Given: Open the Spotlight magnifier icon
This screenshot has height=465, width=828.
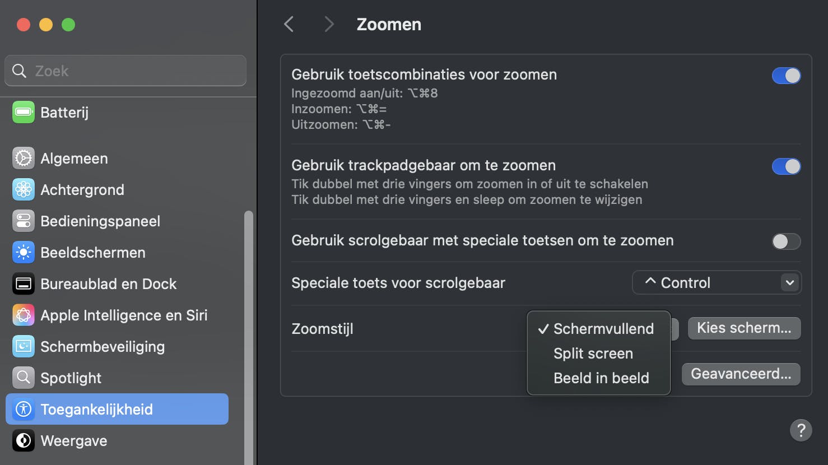Looking at the screenshot, I should coord(23,378).
